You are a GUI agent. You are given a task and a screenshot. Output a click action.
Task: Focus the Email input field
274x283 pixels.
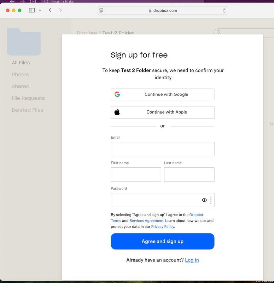(163, 149)
